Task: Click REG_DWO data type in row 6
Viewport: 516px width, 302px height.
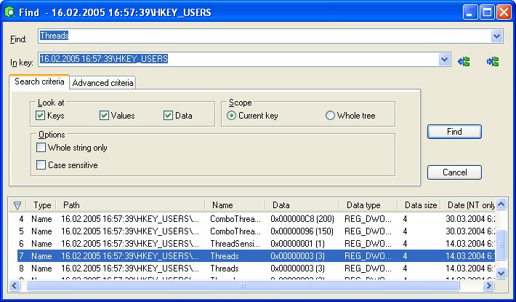Action: pyautogui.click(x=368, y=244)
